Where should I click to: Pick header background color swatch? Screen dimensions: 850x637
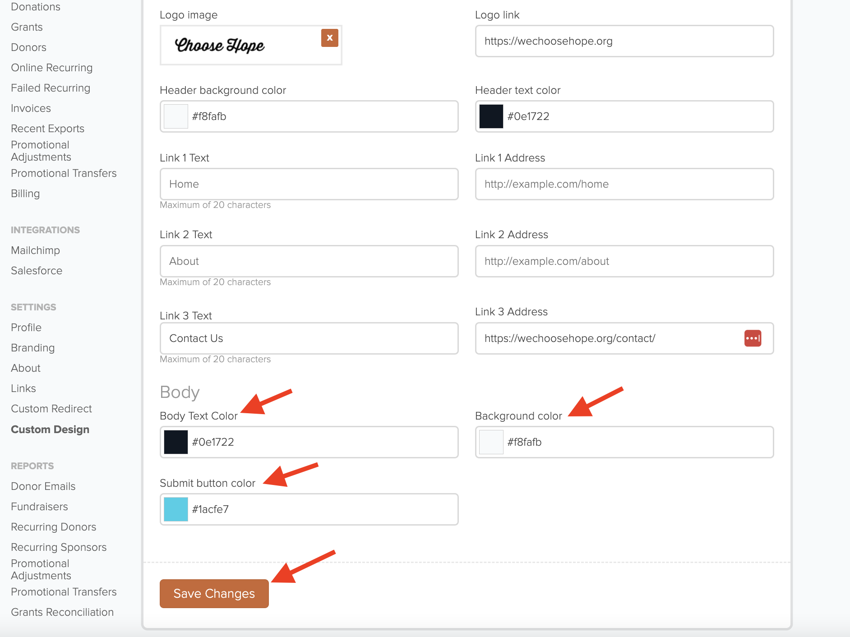tap(176, 116)
